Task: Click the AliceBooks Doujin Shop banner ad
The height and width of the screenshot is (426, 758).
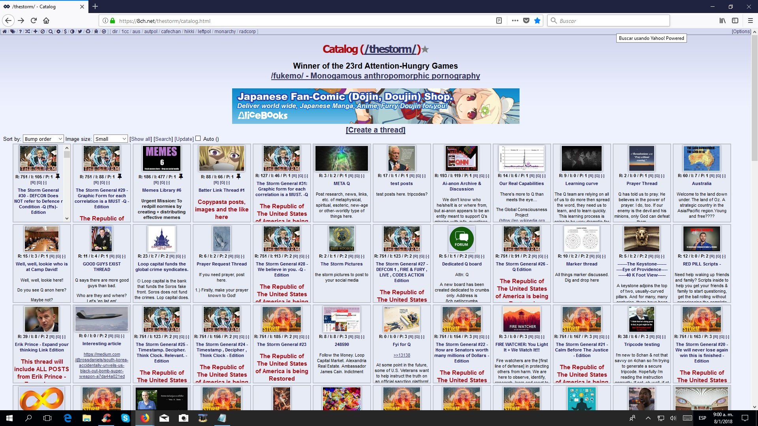Action: (x=375, y=106)
